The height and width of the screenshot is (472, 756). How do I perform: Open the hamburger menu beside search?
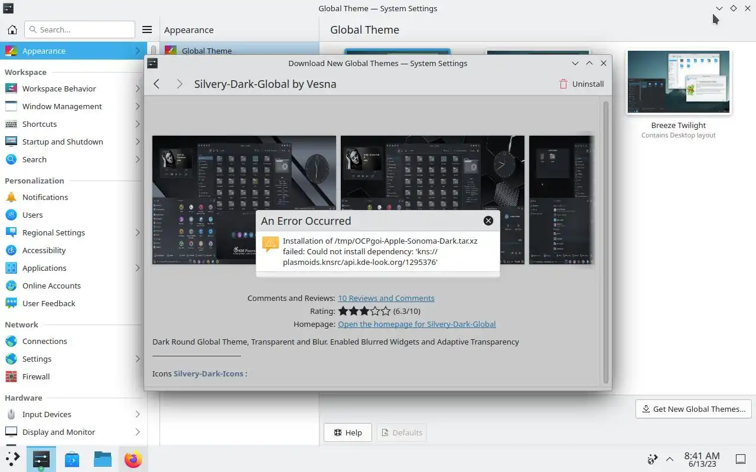pyautogui.click(x=147, y=29)
